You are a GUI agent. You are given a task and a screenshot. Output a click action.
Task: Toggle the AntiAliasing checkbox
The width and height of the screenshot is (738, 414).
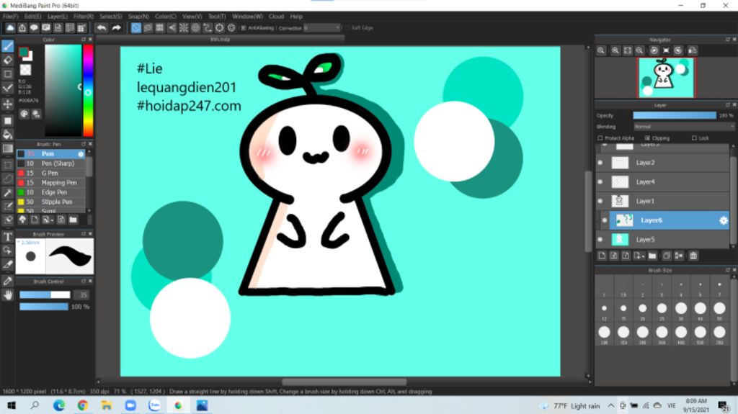[244, 28]
